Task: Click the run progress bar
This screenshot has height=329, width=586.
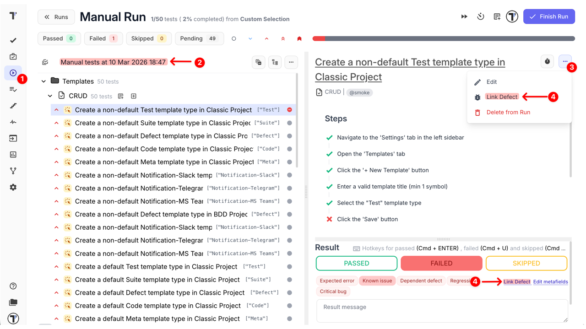Action: (x=443, y=39)
